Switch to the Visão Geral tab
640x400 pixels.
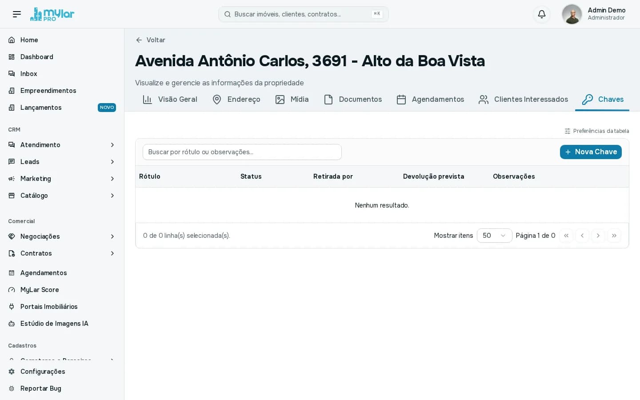[x=170, y=100]
